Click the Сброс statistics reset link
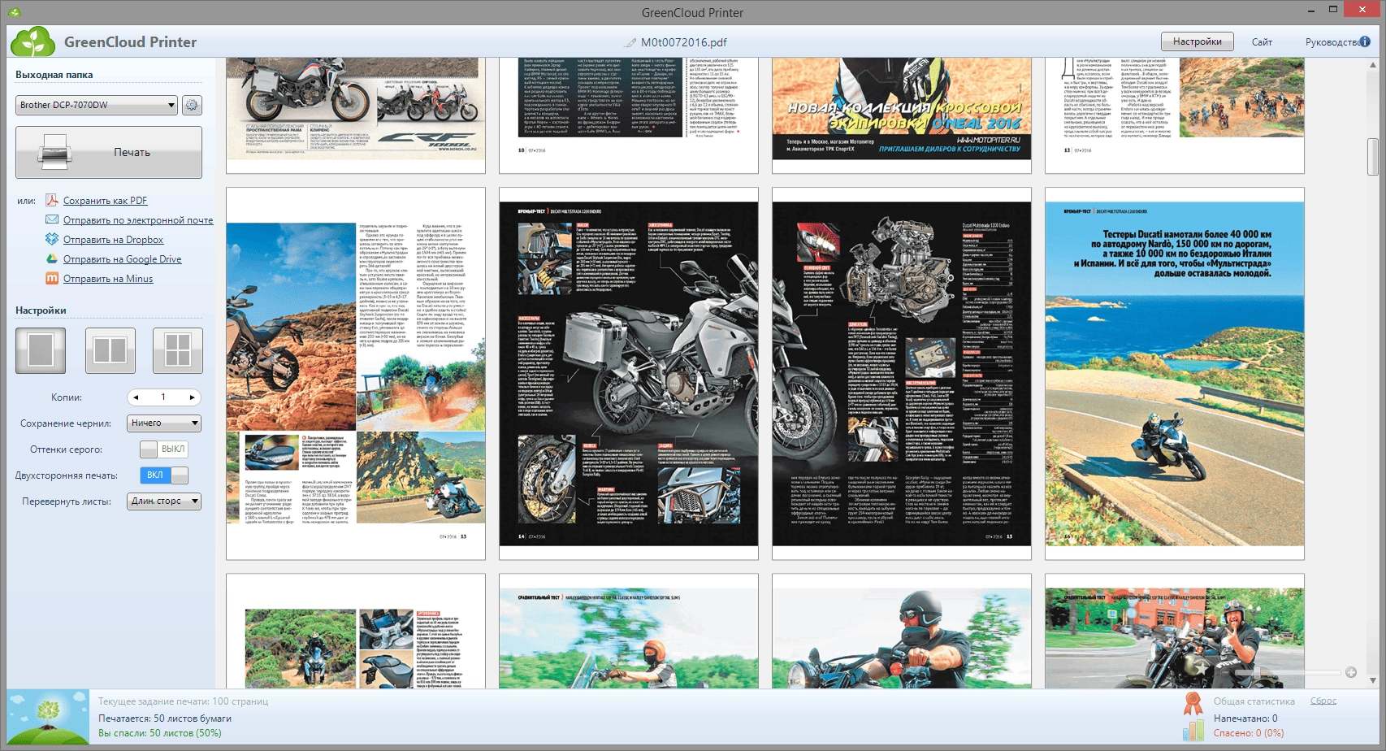The width and height of the screenshot is (1386, 751). pyautogui.click(x=1323, y=701)
